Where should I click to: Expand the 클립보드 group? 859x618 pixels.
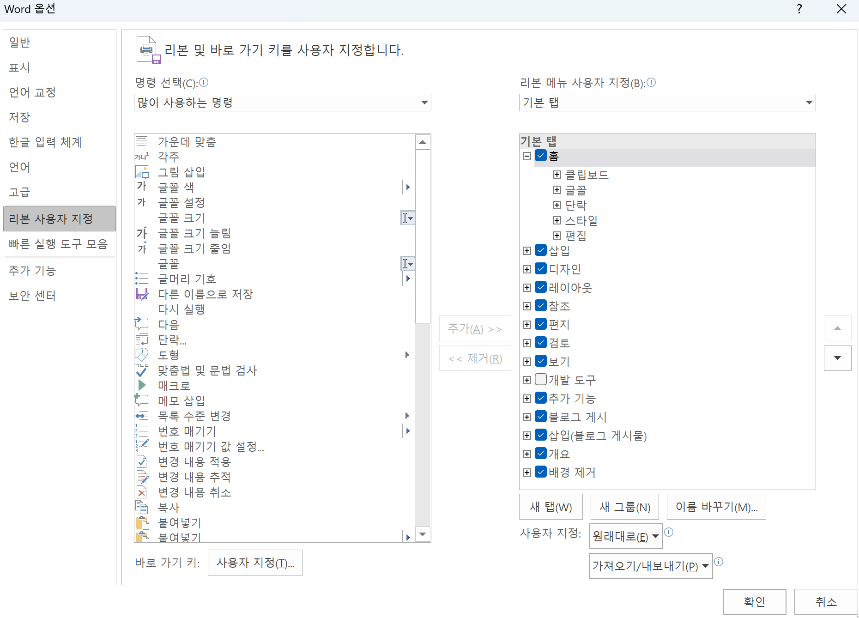click(557, 175)
